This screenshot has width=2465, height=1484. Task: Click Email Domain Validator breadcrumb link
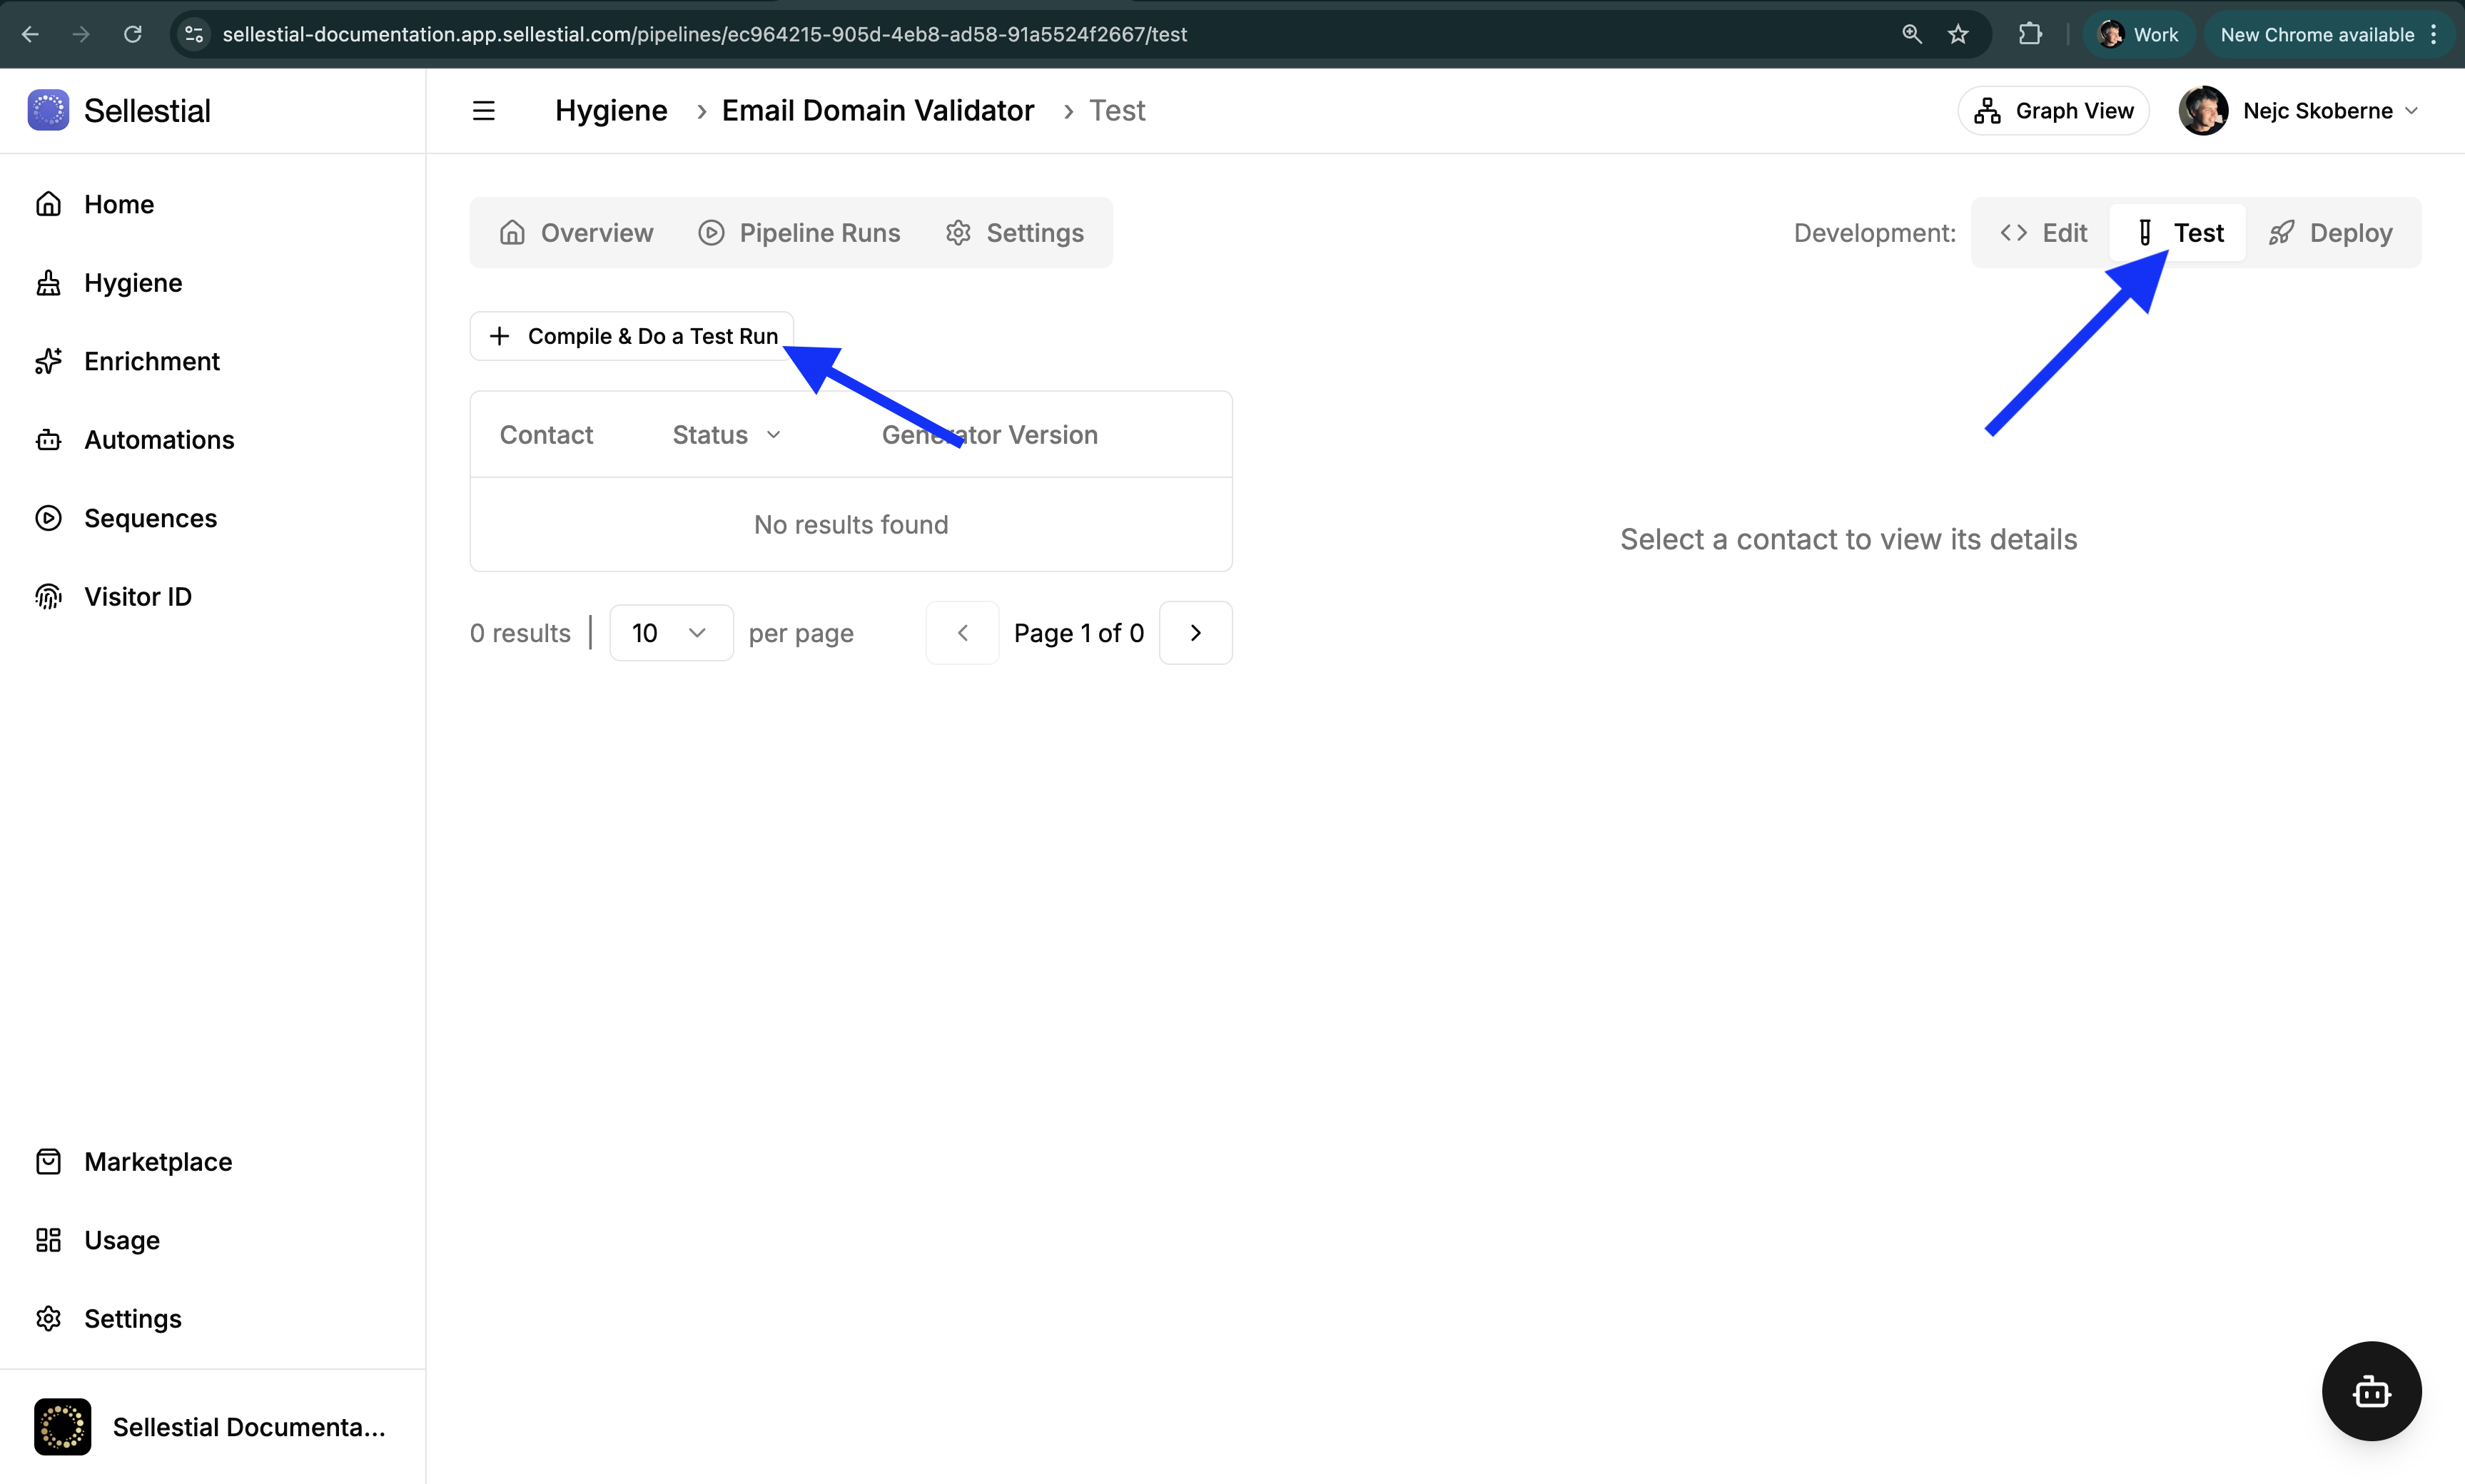pyautogui.click(x=877, y=111)
